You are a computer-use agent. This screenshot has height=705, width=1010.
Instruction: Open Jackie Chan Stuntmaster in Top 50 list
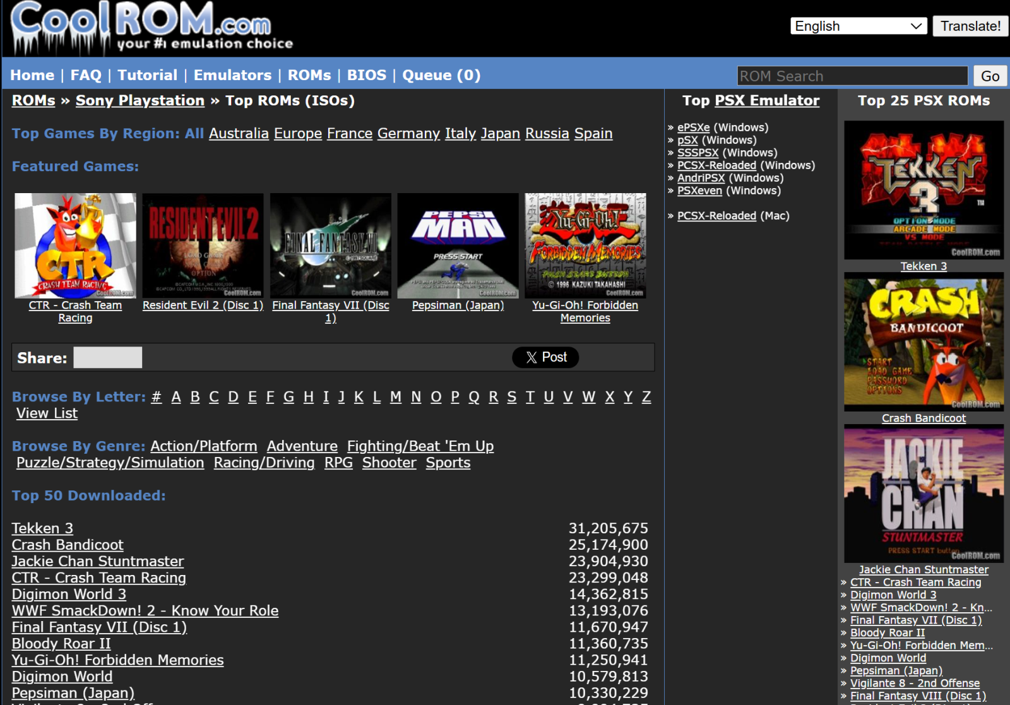pyautogui.click(x=98, y=561)
